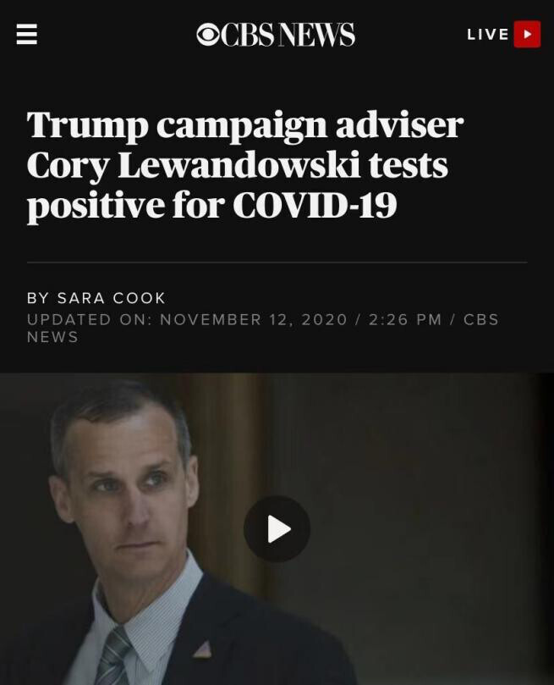The height and width of the screenshot is (685, 554).
Task: Open author Sara Cook's byline
Action: (x=112, y=298)
